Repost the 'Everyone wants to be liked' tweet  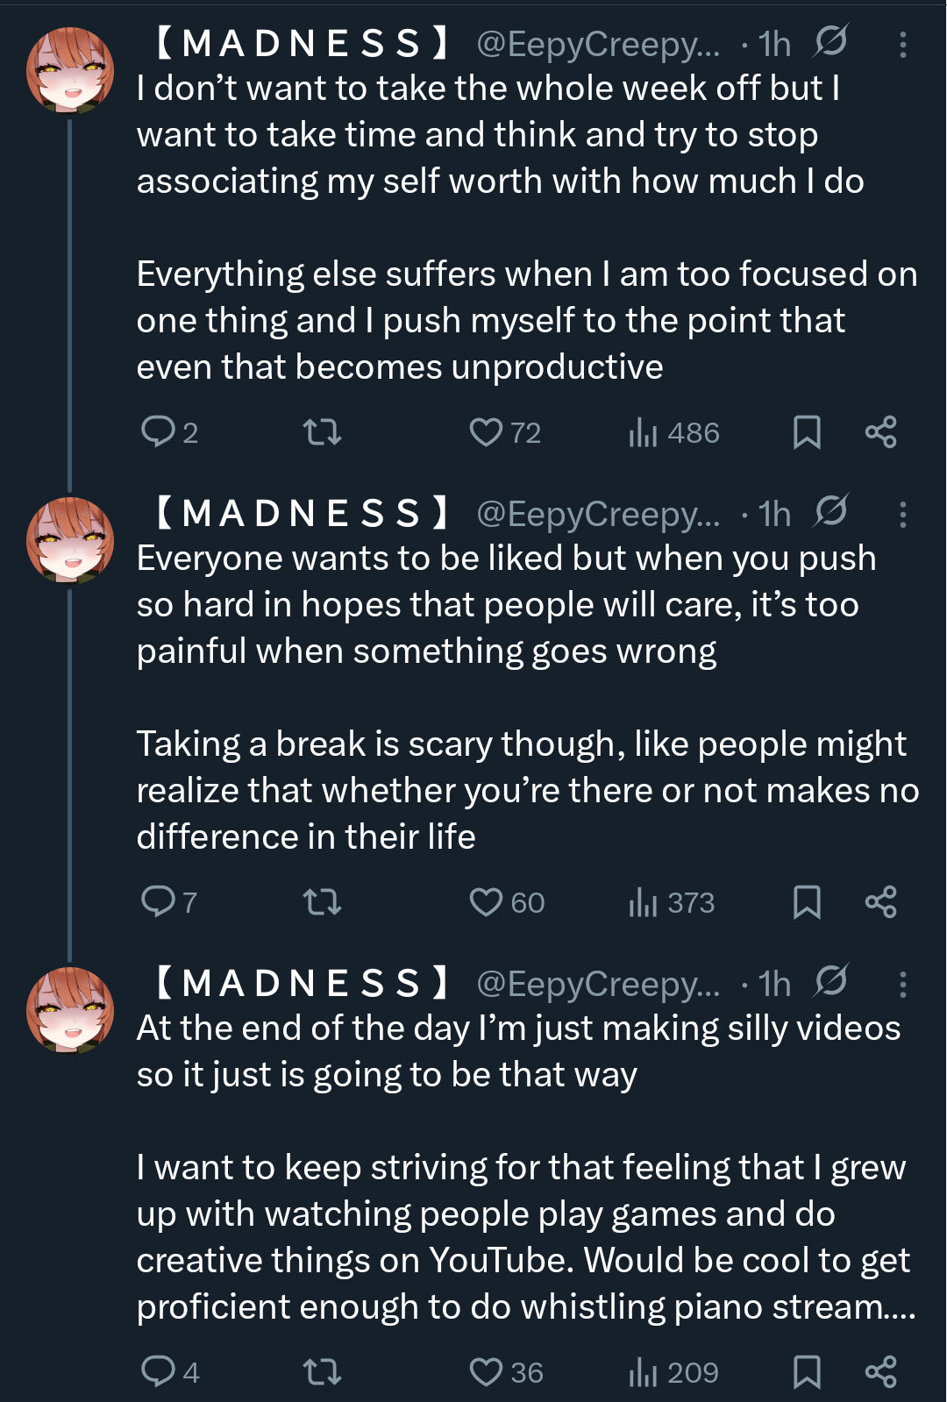coord(321,901)
